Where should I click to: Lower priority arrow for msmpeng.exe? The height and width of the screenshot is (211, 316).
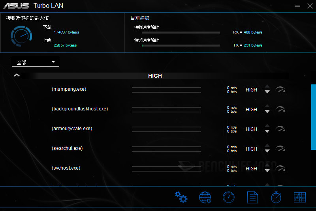click(x=267, y=92)
